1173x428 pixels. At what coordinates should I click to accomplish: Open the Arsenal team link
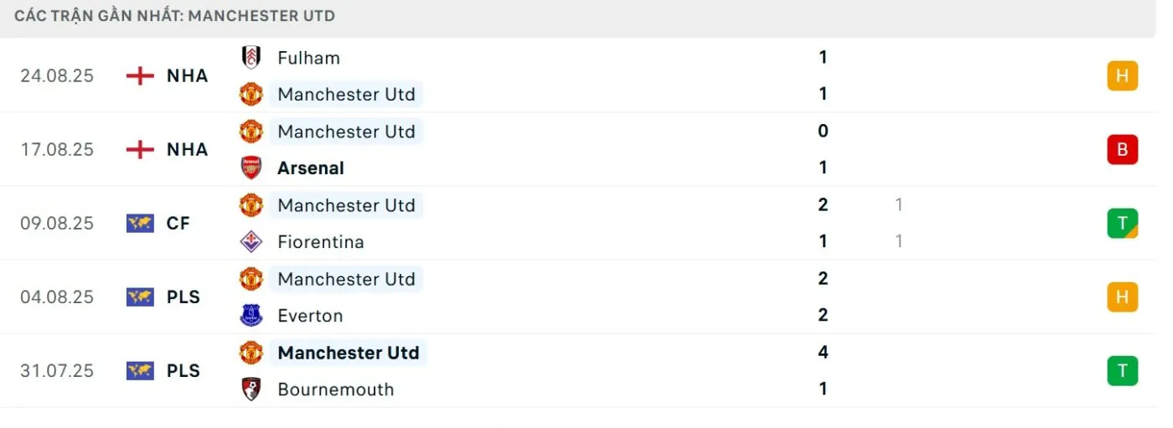click(311, 168)
